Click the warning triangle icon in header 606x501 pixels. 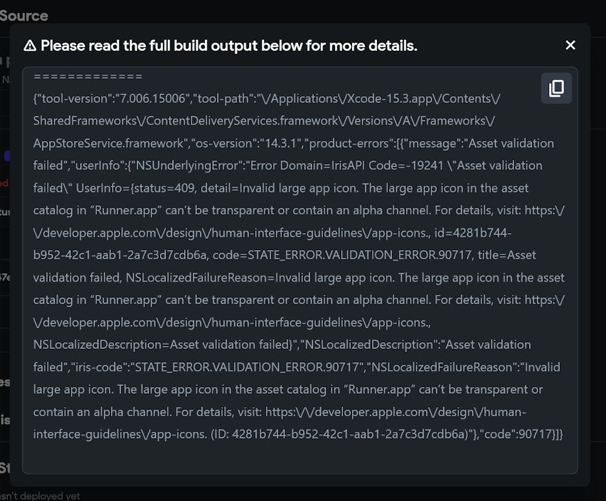tap(30, 46)
